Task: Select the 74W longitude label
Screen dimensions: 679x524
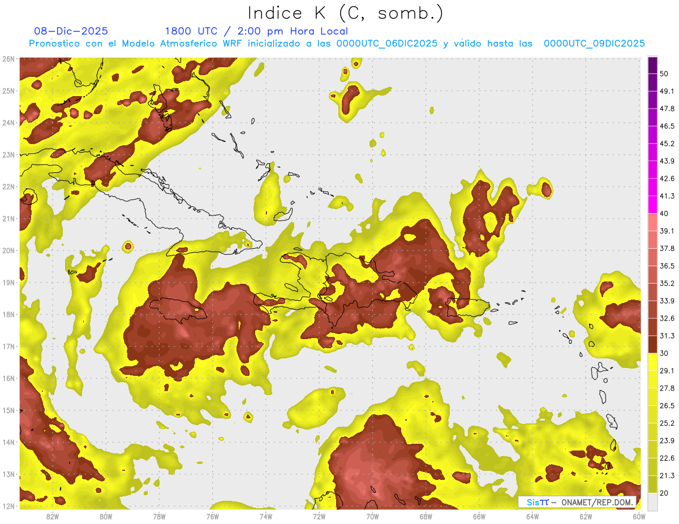Action: pyautogui.click(x=266, y=516)
